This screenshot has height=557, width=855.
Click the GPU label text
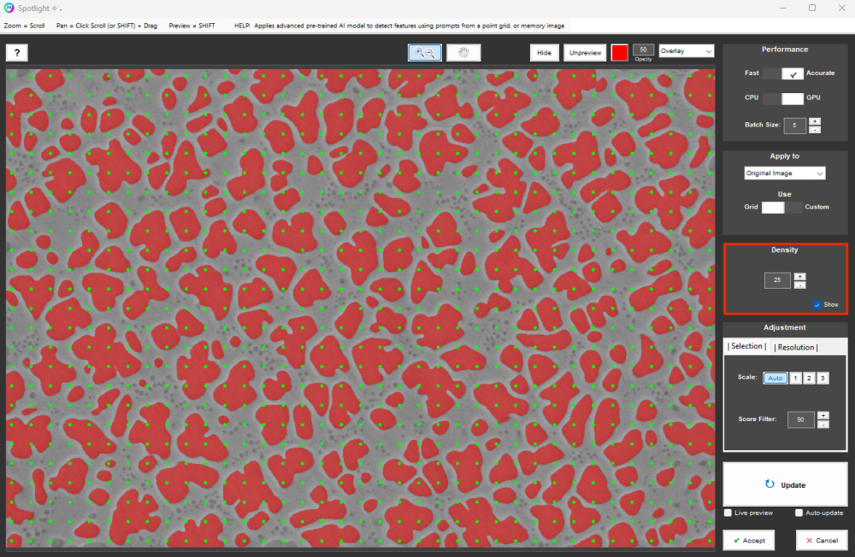(x=813, y=97)
